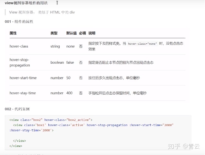Click the "false" default value cell
This screenshot has height=155, width=205.
point(70,62)
